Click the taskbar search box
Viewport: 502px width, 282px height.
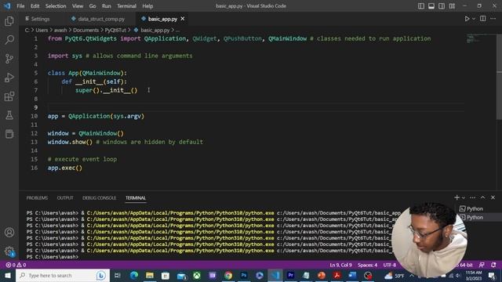point(63,275)
